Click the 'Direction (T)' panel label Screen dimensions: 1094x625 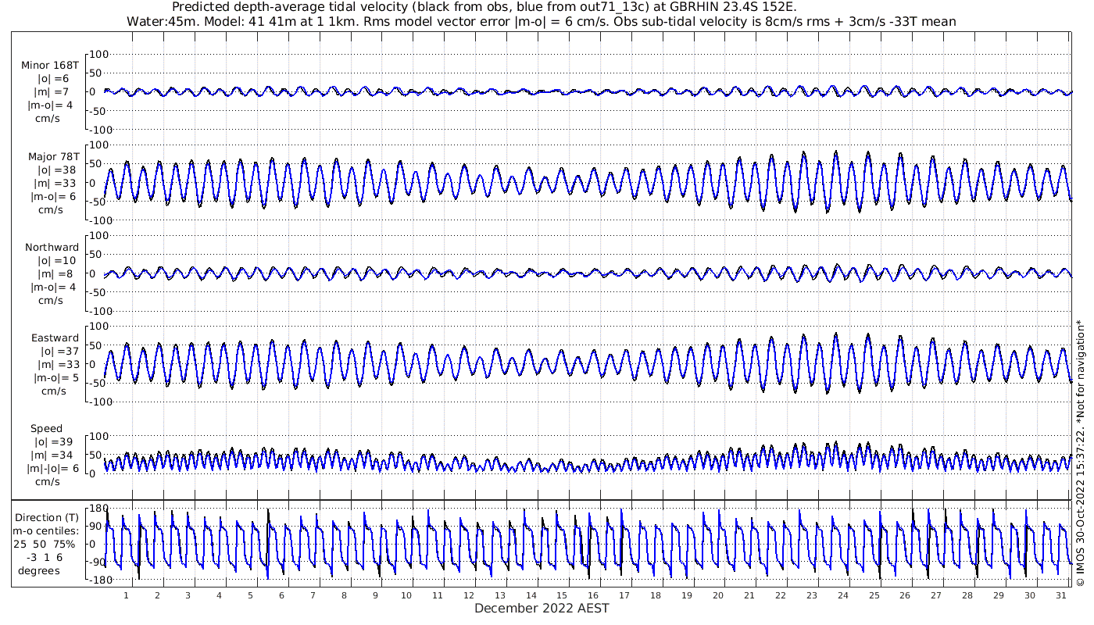(46, 517)
